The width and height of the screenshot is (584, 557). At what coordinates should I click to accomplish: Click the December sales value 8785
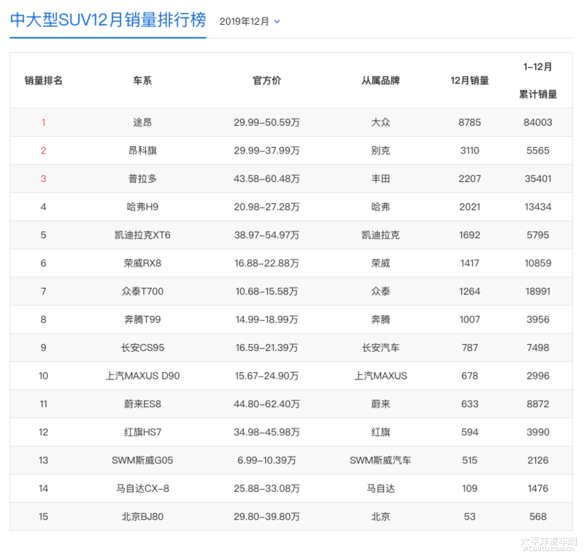coord(469,122)
